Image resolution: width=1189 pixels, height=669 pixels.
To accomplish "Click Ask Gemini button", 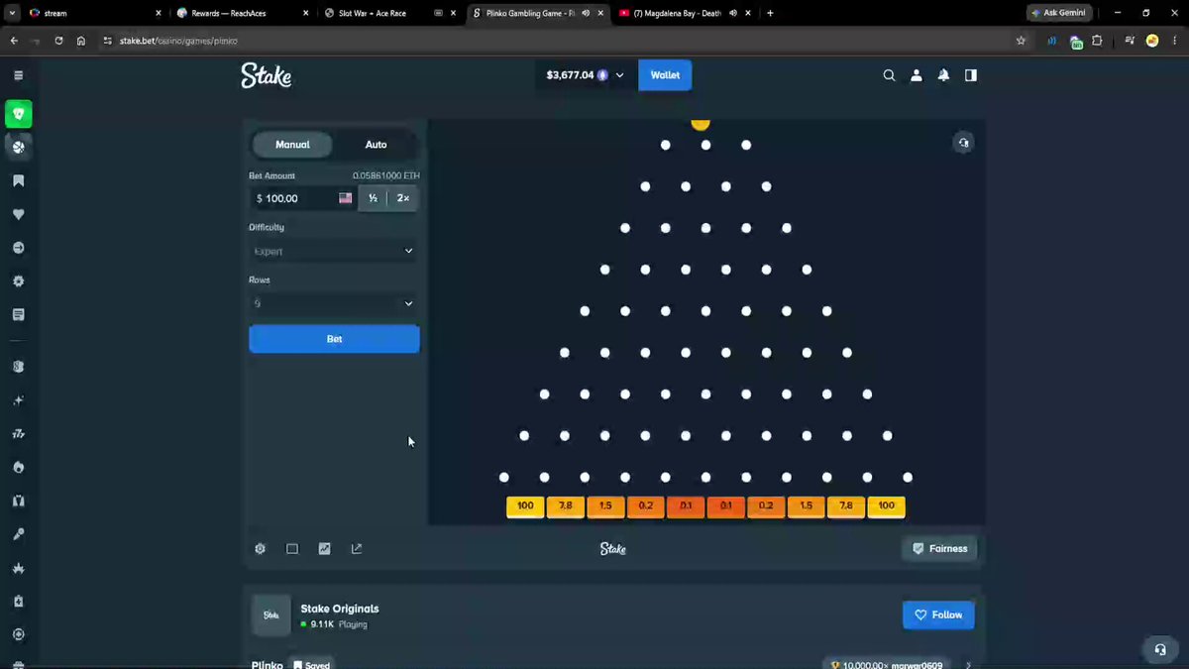I will click(x=1060, y=13).
